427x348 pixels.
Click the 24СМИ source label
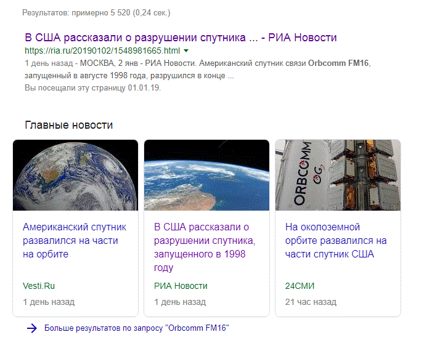click(299, 286)
